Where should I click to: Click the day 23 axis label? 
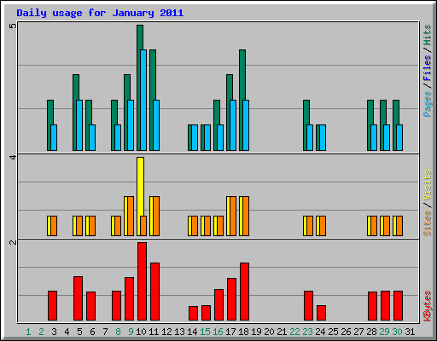307,332
